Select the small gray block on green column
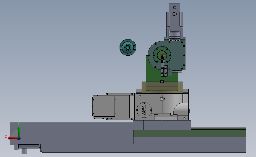The width and height of the screenshot is (256, 157). click(162, 81)
